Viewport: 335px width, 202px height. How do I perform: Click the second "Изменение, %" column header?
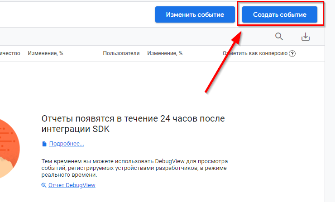pyautogui.click(x=164, y=53)
